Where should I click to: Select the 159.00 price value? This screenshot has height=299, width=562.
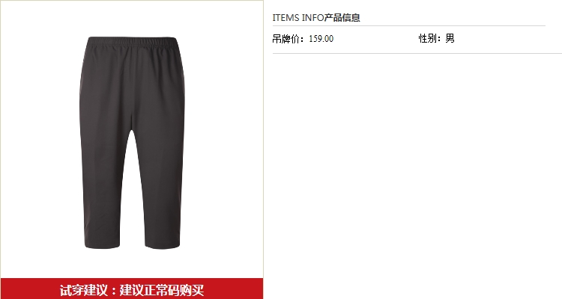point(321,39)
